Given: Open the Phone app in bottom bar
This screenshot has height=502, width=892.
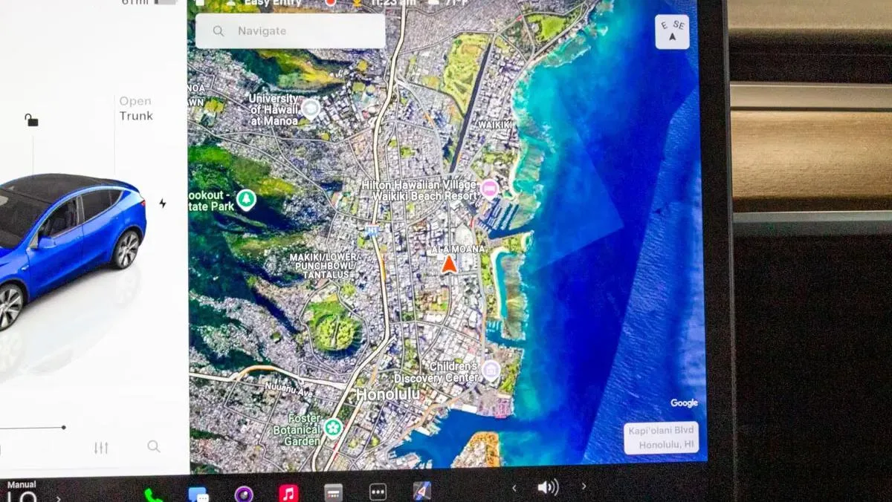Looking at the screenshot, I should [x=154, y=495].
